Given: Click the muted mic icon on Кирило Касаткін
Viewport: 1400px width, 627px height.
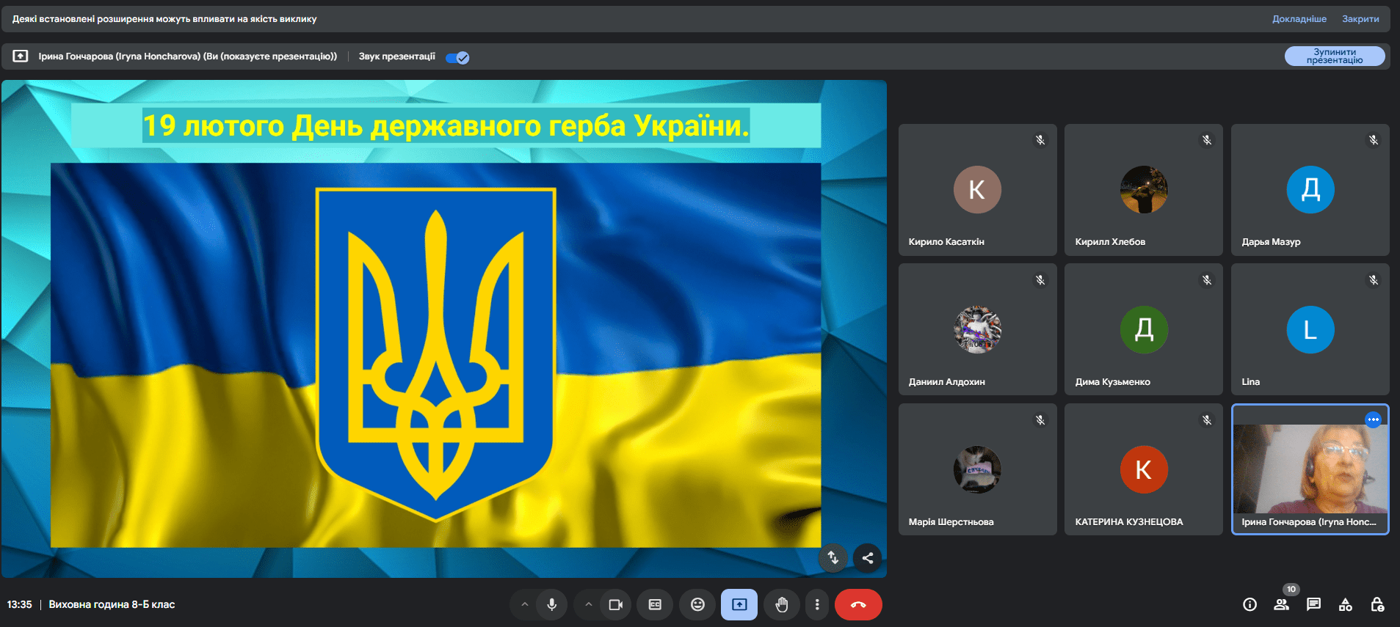Looking at the screenshot, I should click(1040, 140).
